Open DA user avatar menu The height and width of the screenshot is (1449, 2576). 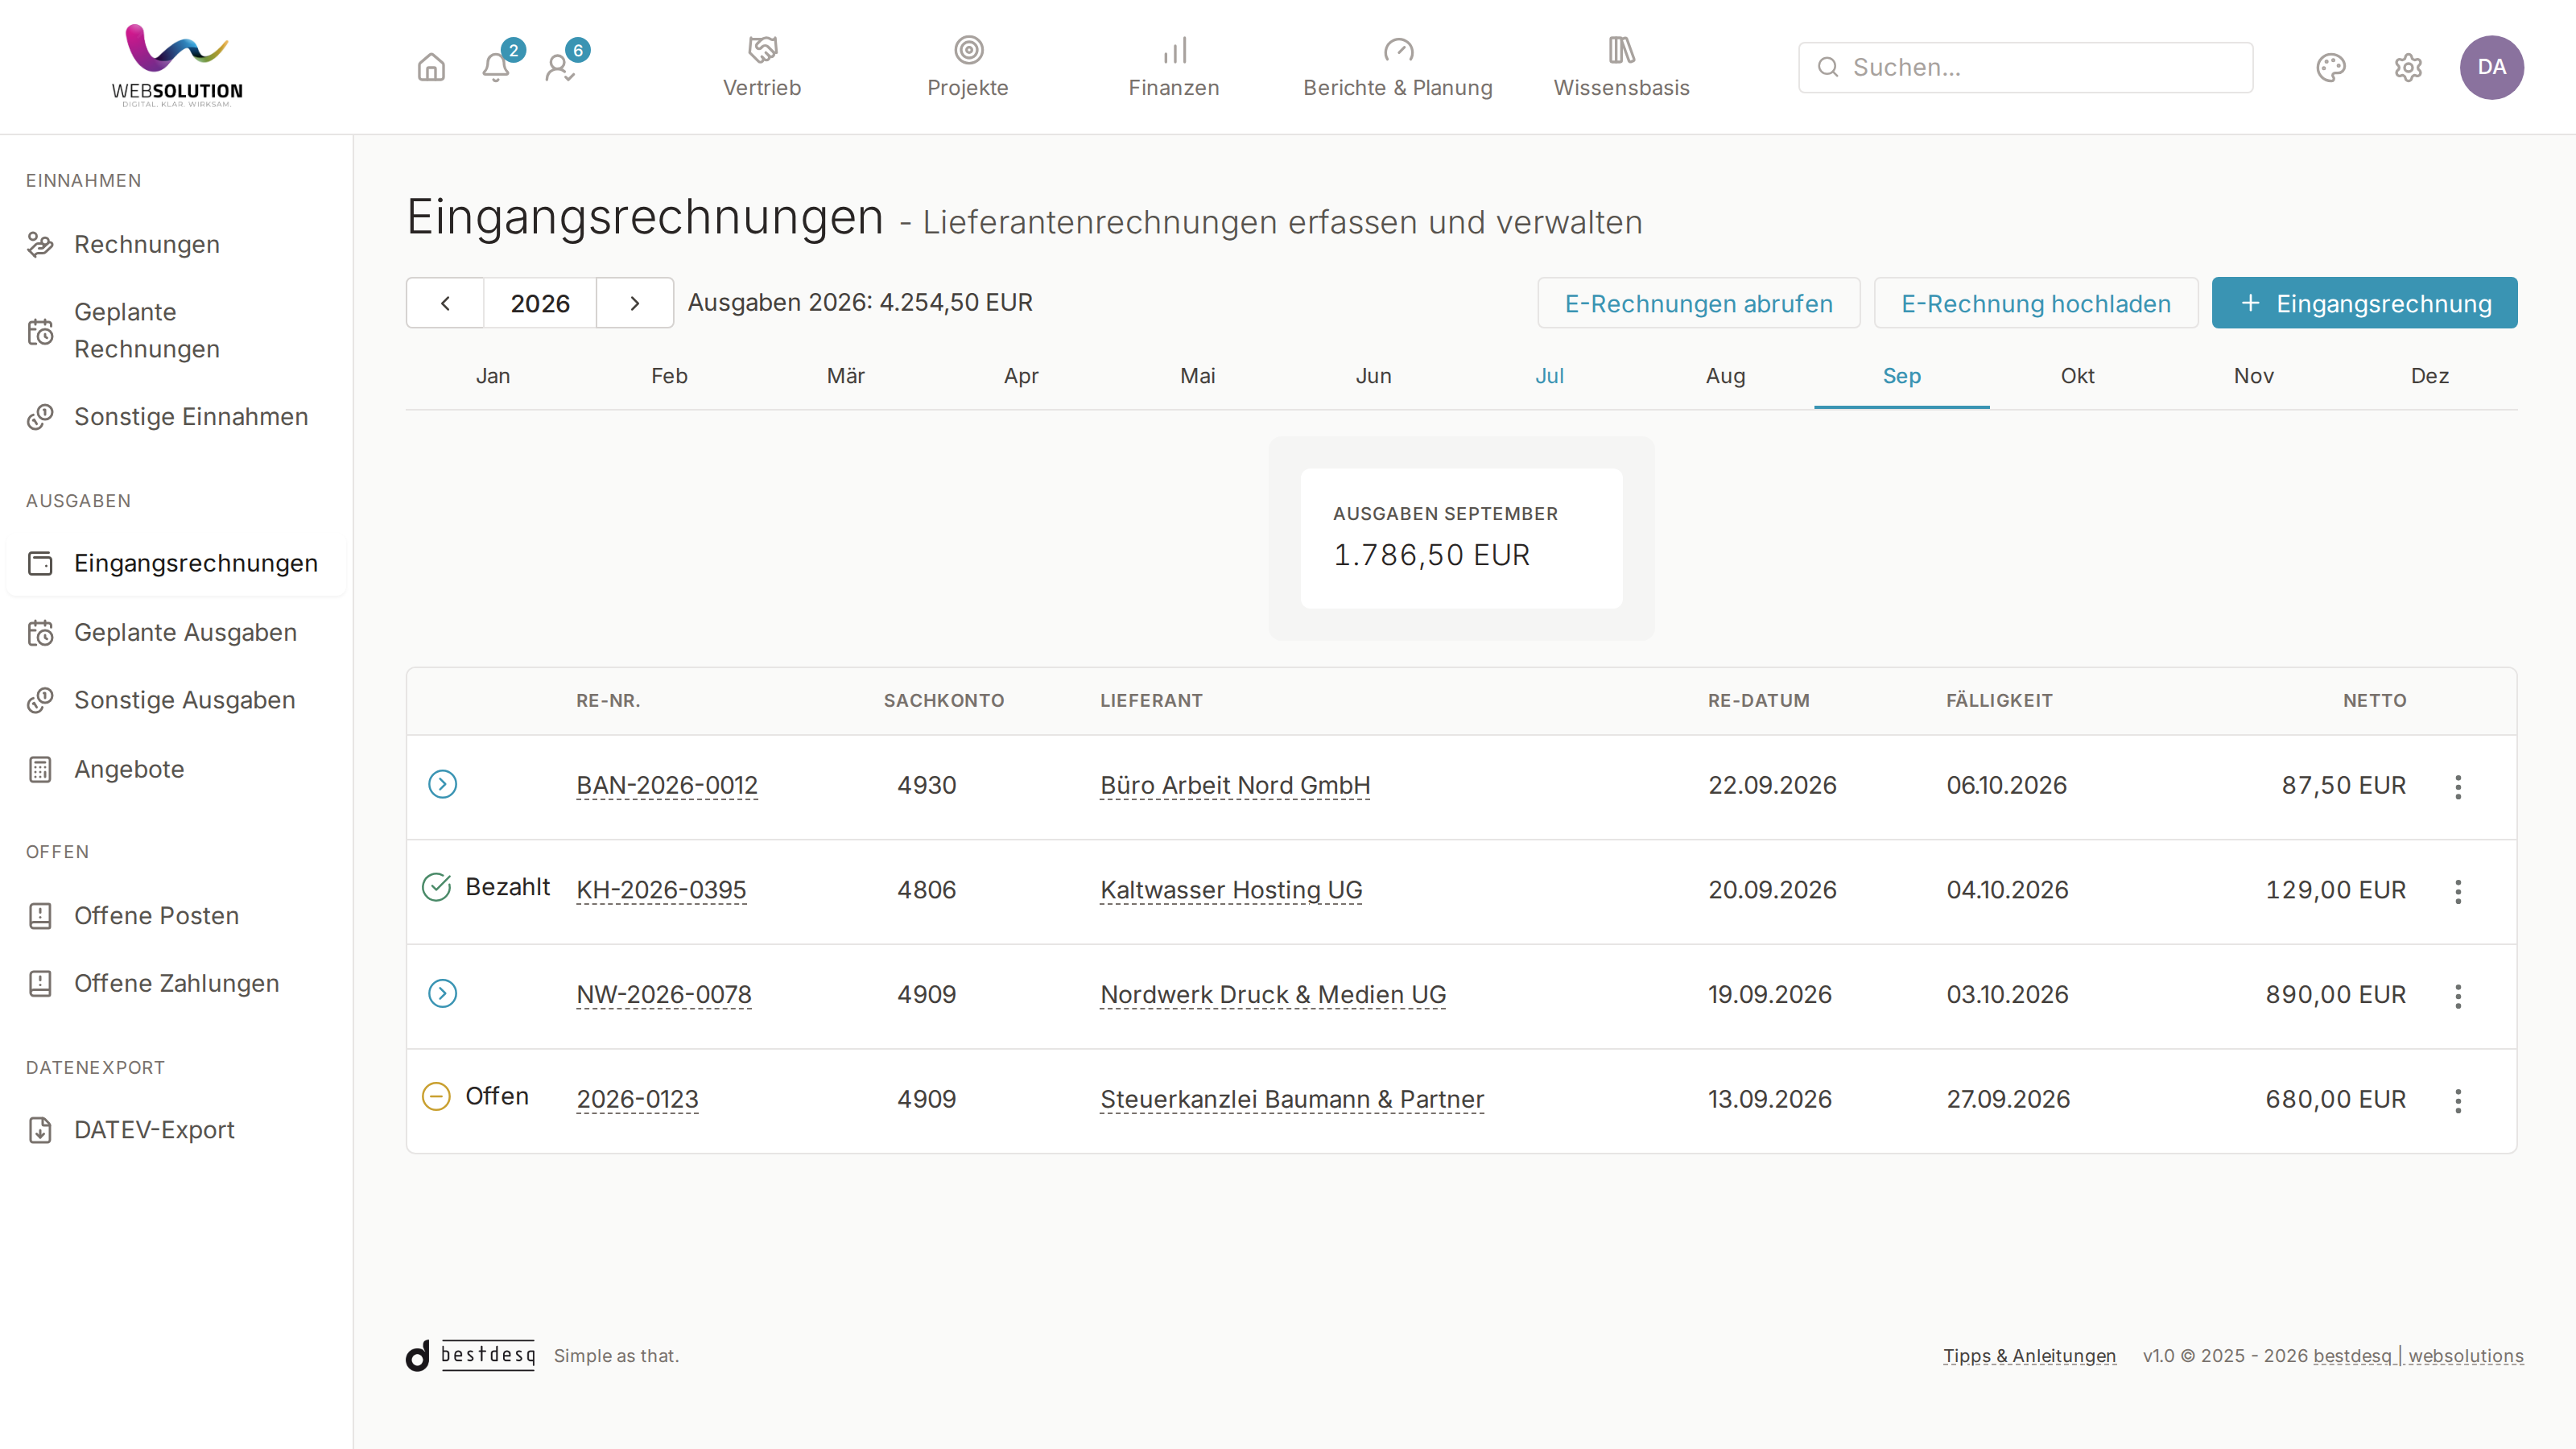[x=2491, y=67]
